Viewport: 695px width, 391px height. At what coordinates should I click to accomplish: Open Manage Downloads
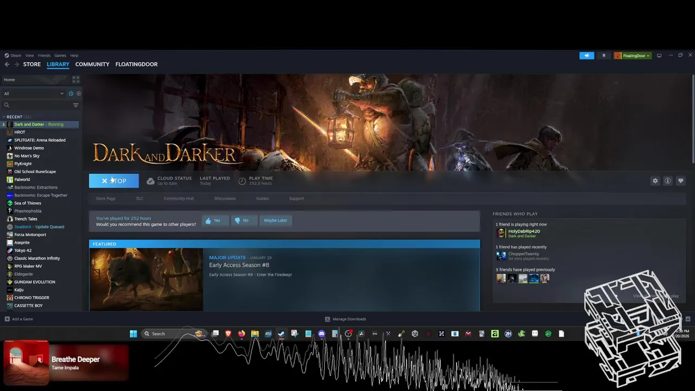[x=345, y=319]
